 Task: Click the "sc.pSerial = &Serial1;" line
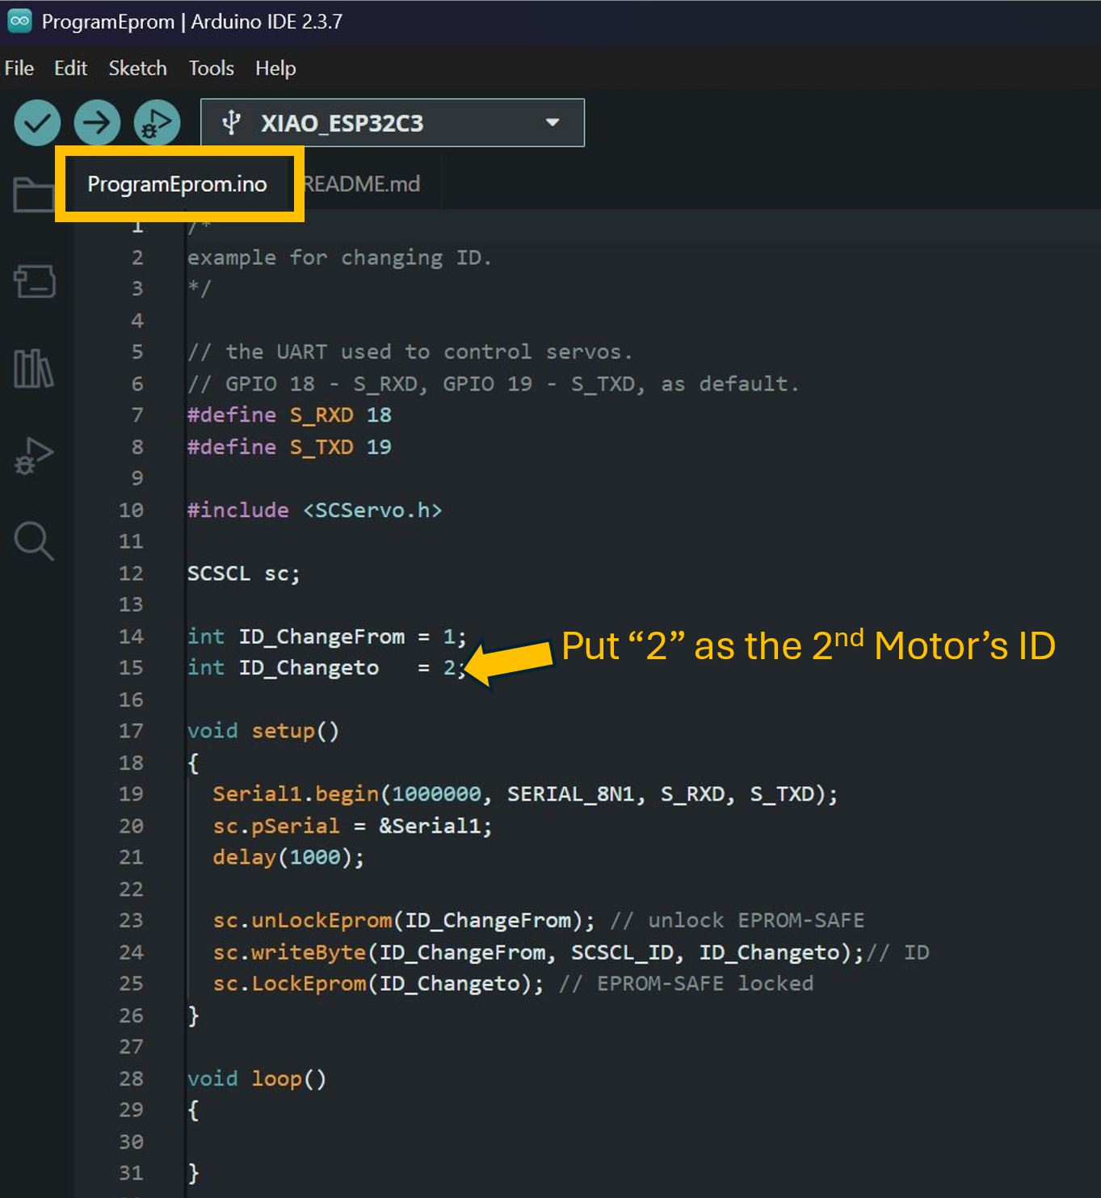pyautogui.click(x=352, y=826)
